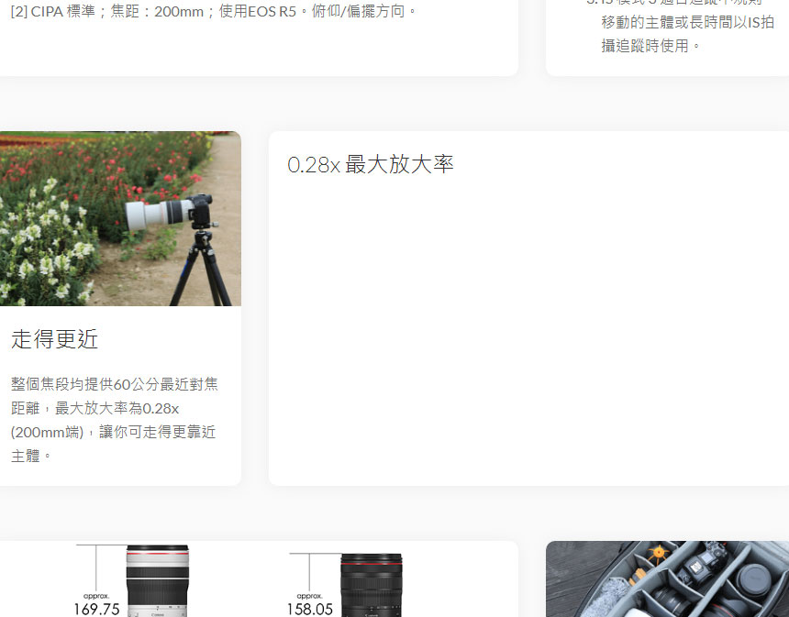Click the camera bag photo
Viewport: 789px width, 617px height.
pos(667,578)
